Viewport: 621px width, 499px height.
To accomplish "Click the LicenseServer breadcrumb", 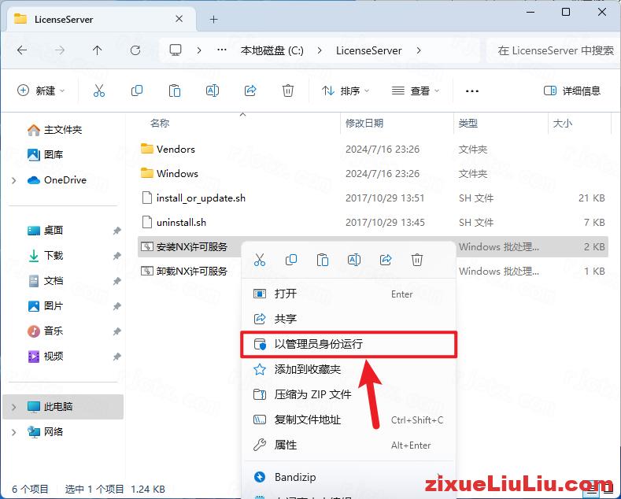I will click(368, 50).
